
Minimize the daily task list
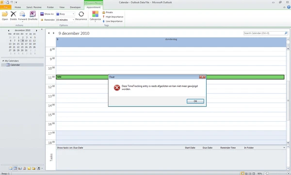284,148
